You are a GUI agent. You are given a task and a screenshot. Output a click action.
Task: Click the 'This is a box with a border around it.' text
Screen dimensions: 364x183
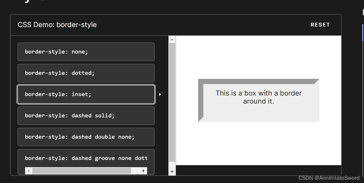[x=259, y=97]
